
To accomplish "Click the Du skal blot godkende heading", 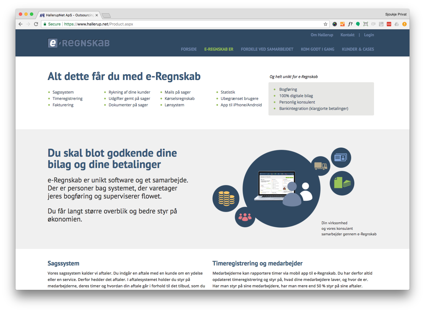I will click(x=112, y=159).
